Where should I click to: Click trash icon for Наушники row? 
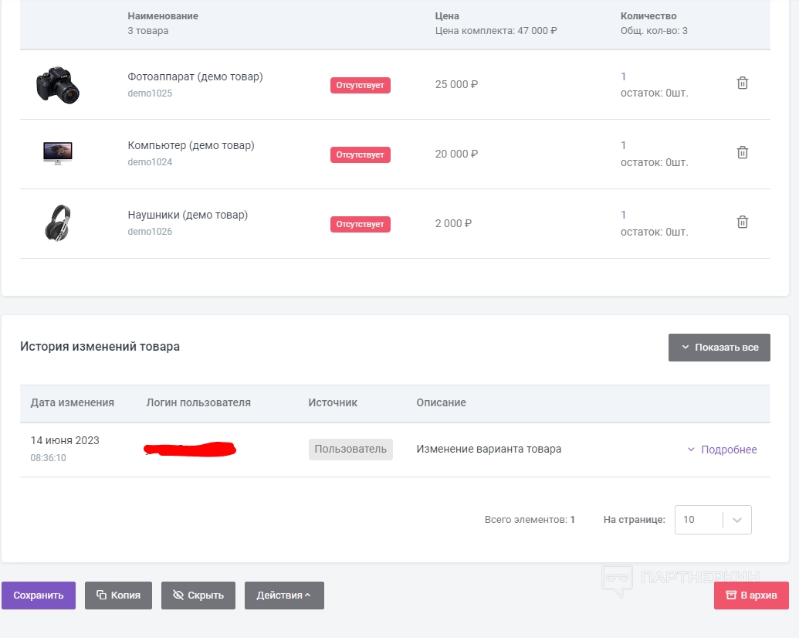742,222
